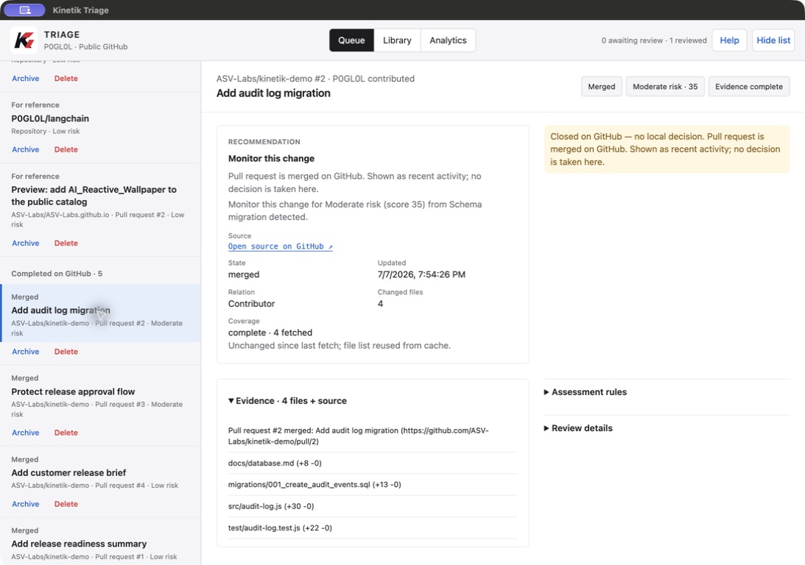
Task: Archive Add audit log migration item
Action: [26, 351]
